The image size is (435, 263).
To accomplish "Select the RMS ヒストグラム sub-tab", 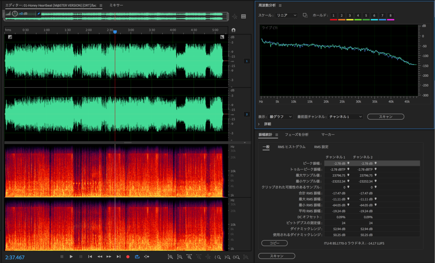I will tap(291, 147).
